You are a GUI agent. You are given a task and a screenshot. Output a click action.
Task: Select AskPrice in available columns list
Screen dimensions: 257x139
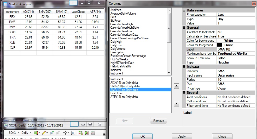click(116, 10)
